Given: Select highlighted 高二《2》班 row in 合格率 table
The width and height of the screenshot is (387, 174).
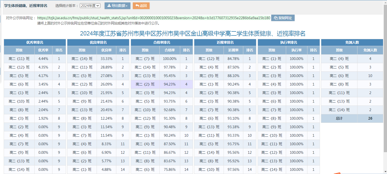Looking at the screenshot, I should pos(145,84).
